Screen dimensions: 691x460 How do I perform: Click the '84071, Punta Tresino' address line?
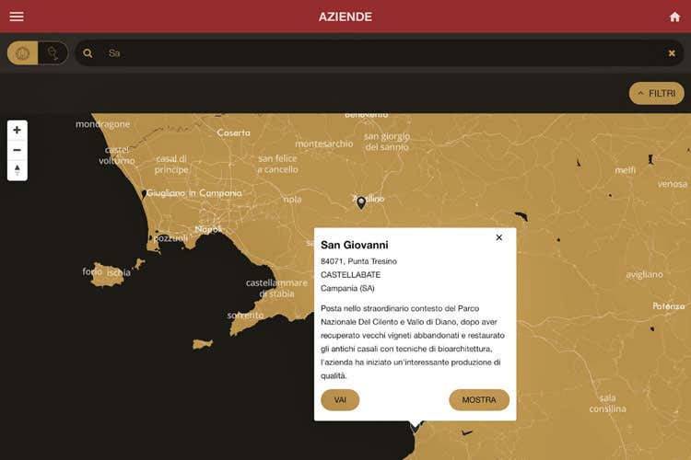[x=358, y=261]
